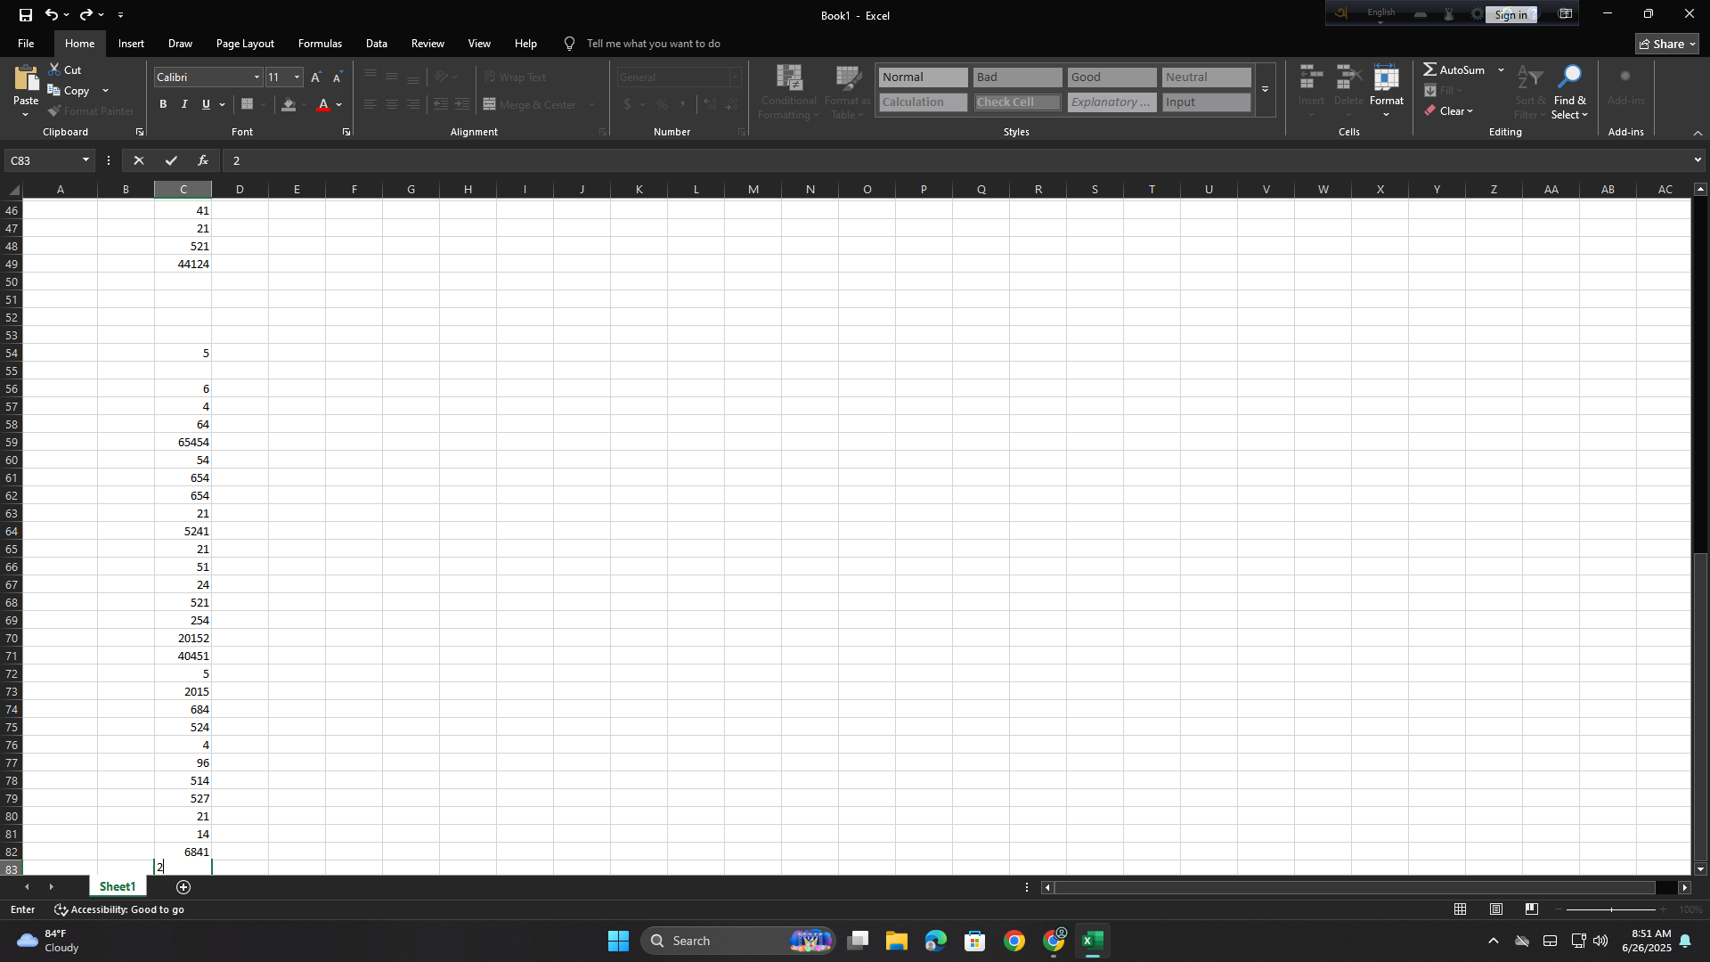Switch to the Data tab

coord(377,44)
